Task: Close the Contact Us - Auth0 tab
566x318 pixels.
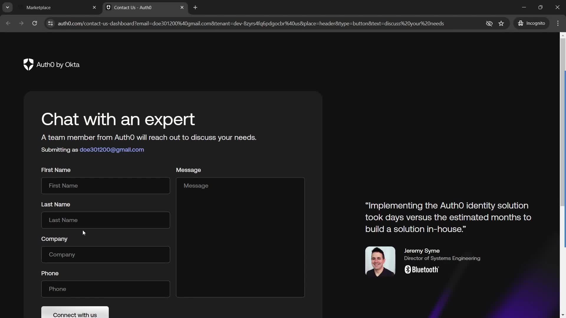Action: click(182, 8)
